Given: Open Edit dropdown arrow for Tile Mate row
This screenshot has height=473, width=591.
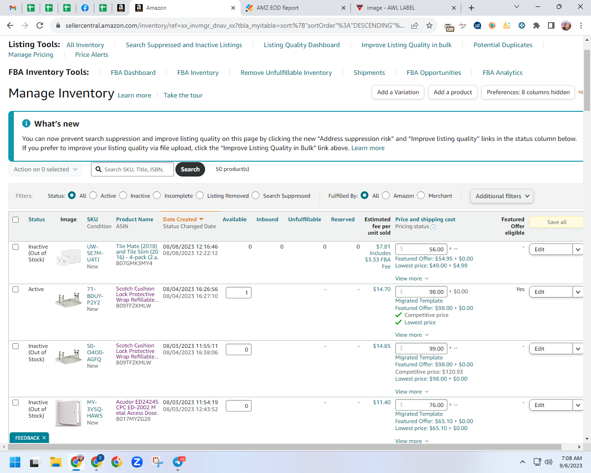Looking at the screenshot, I should [x=578, y=249].
